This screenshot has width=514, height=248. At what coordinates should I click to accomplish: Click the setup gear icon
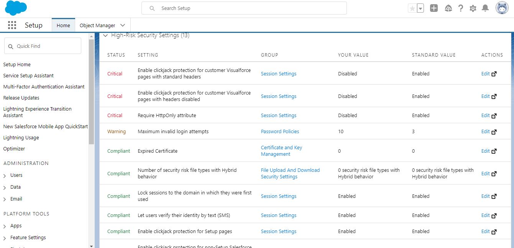[473, 8]
